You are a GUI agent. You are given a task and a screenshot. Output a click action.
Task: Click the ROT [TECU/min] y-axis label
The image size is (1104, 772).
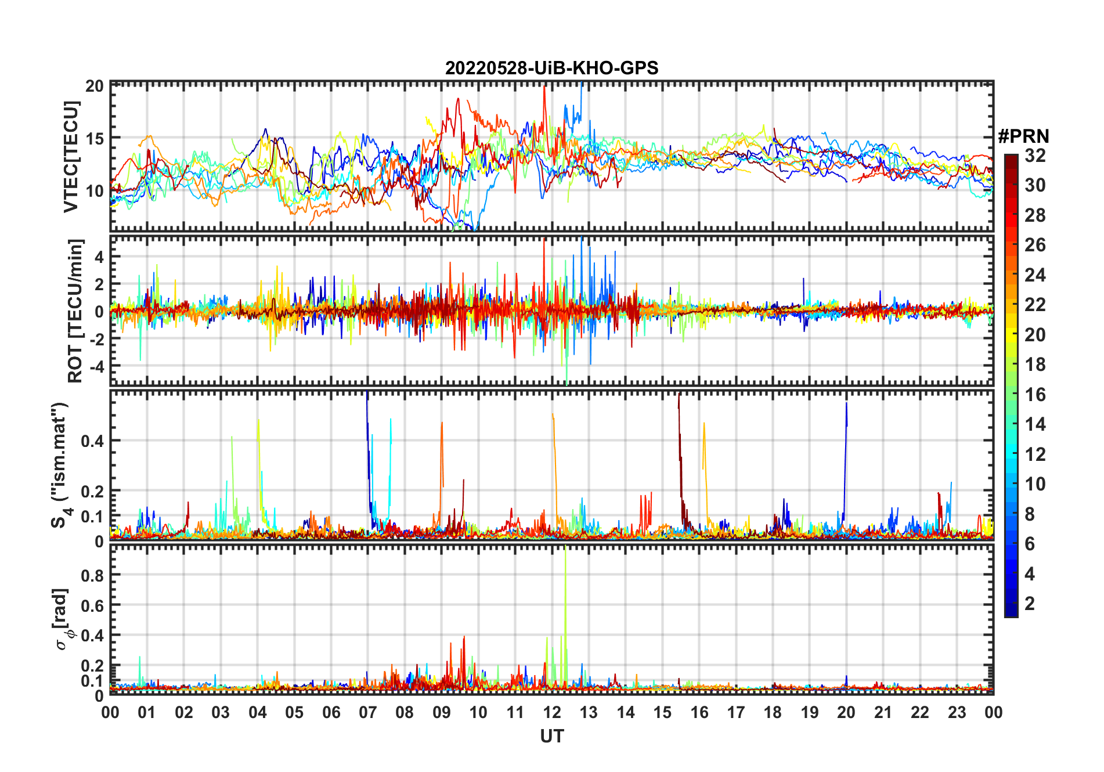(x=75, y=311)
